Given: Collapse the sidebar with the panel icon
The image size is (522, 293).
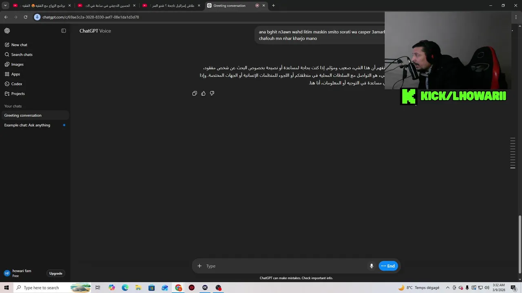Looking at the screenshot, I should click(x=64, y=31).
